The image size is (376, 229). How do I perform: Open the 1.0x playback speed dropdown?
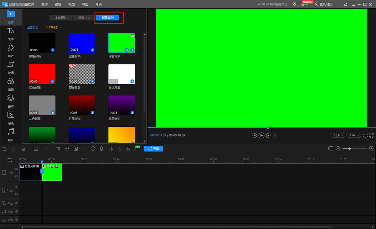[x=354, y=135]
